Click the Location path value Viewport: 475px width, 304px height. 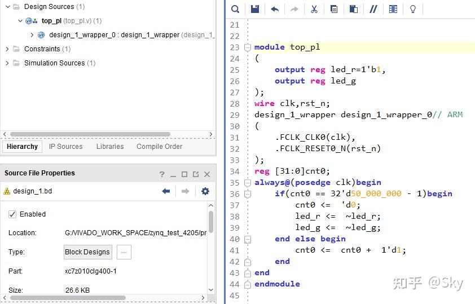[136, 233]
